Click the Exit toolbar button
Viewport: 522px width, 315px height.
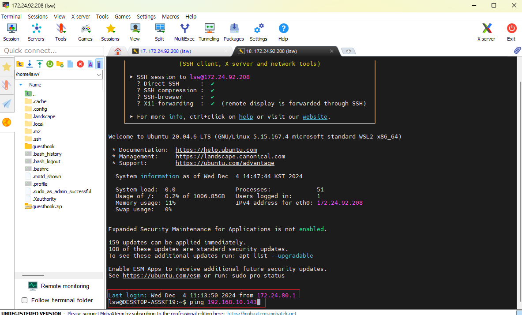tap(511, 32)
